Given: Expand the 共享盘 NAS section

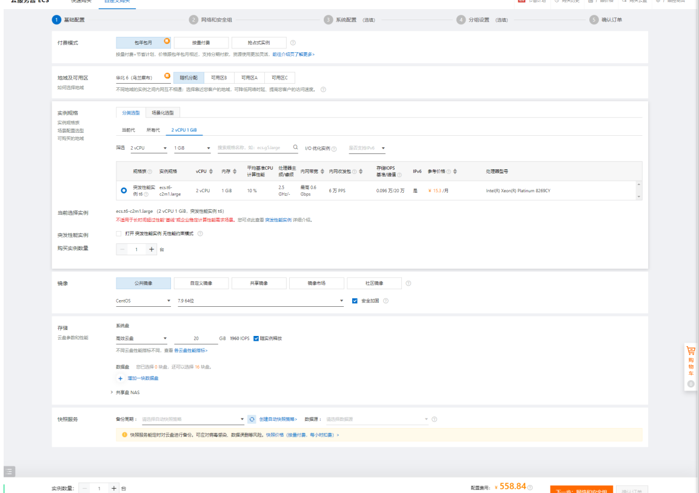Looking at the screenshot, I should [x=125, y=393].
